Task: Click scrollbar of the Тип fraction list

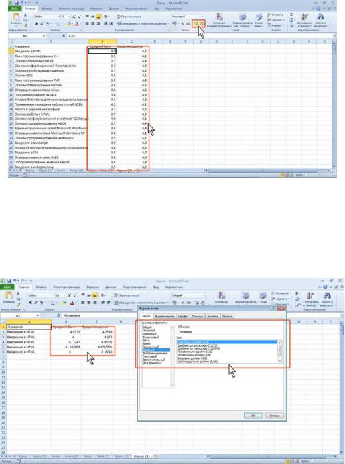Action: click(x=279, y=352)
